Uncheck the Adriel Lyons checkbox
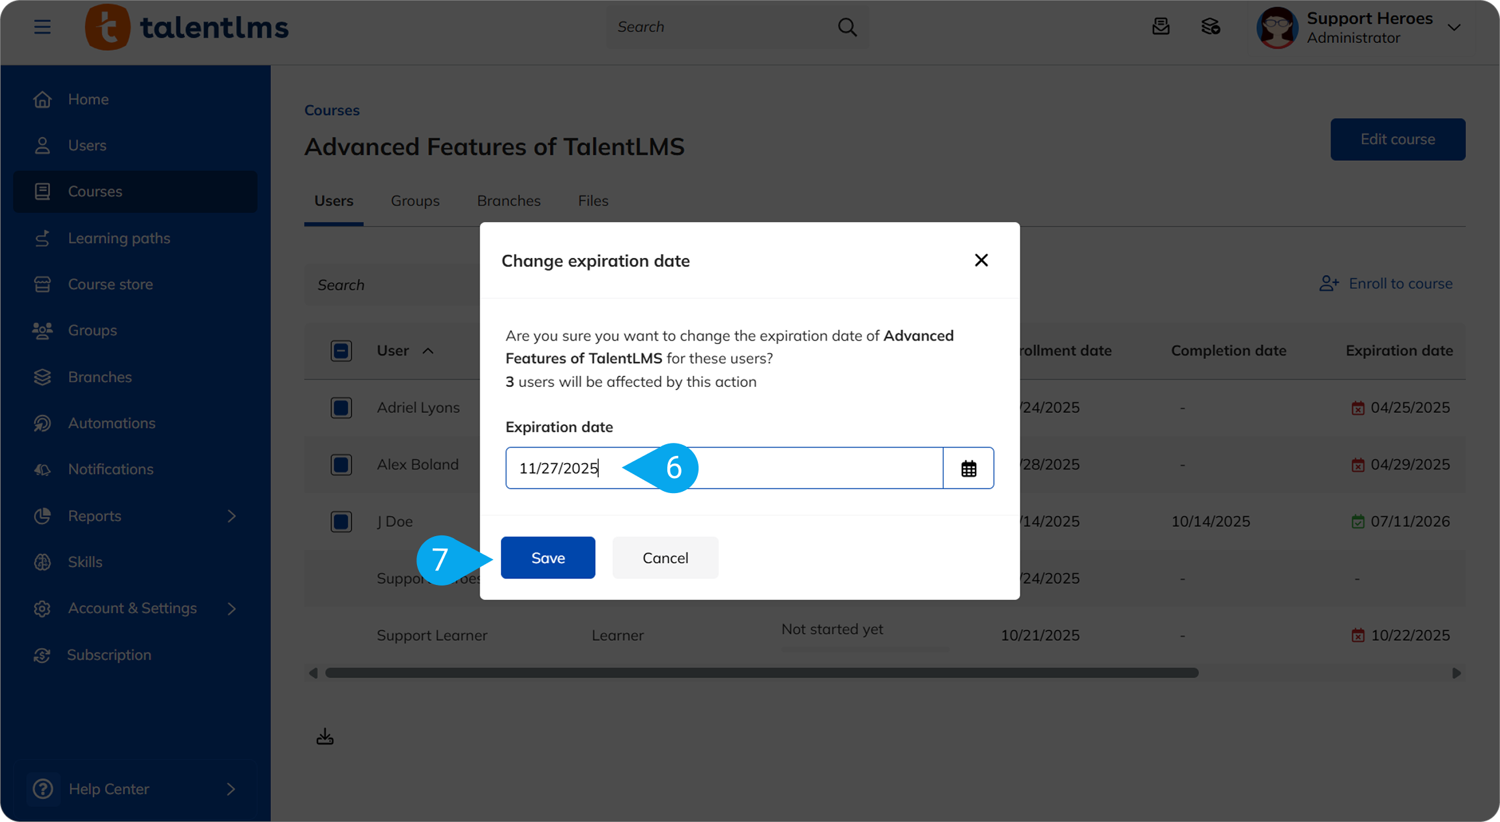Image resolution: width=1500 pixels, height=822 pixels. click(x=341, y=408)
